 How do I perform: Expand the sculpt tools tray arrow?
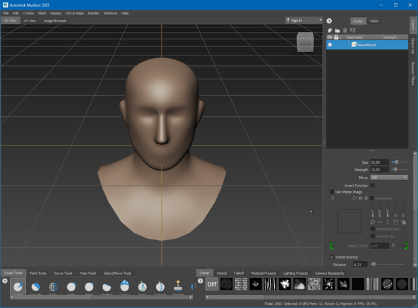(5, 281)
